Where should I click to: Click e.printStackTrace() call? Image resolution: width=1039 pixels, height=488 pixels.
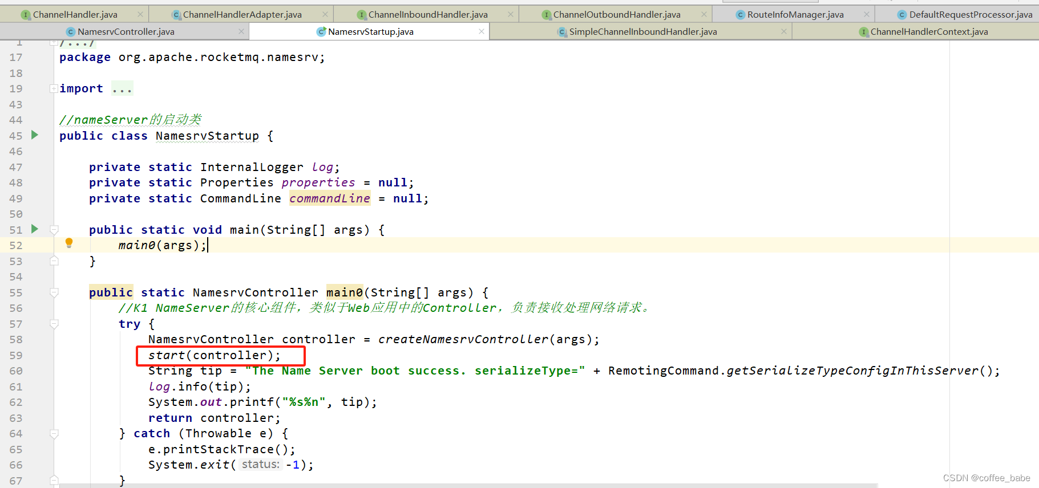(x=222, y=449)
